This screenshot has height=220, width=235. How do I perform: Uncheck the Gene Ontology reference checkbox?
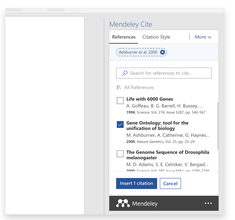[120, 124]
